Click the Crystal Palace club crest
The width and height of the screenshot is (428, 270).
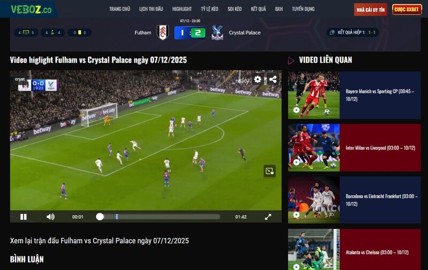(217, 33)
